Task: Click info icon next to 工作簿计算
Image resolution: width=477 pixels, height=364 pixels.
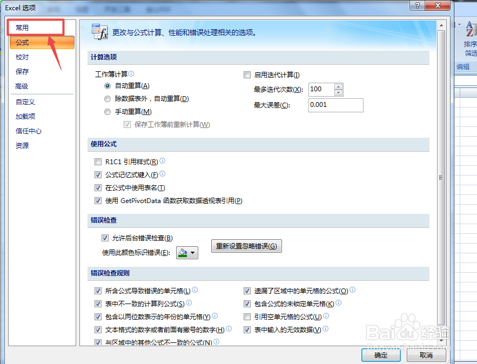Action: (x=131, y=73)
